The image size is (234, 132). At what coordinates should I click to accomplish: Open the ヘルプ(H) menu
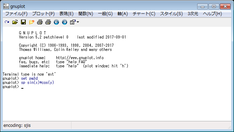[212, 14]
